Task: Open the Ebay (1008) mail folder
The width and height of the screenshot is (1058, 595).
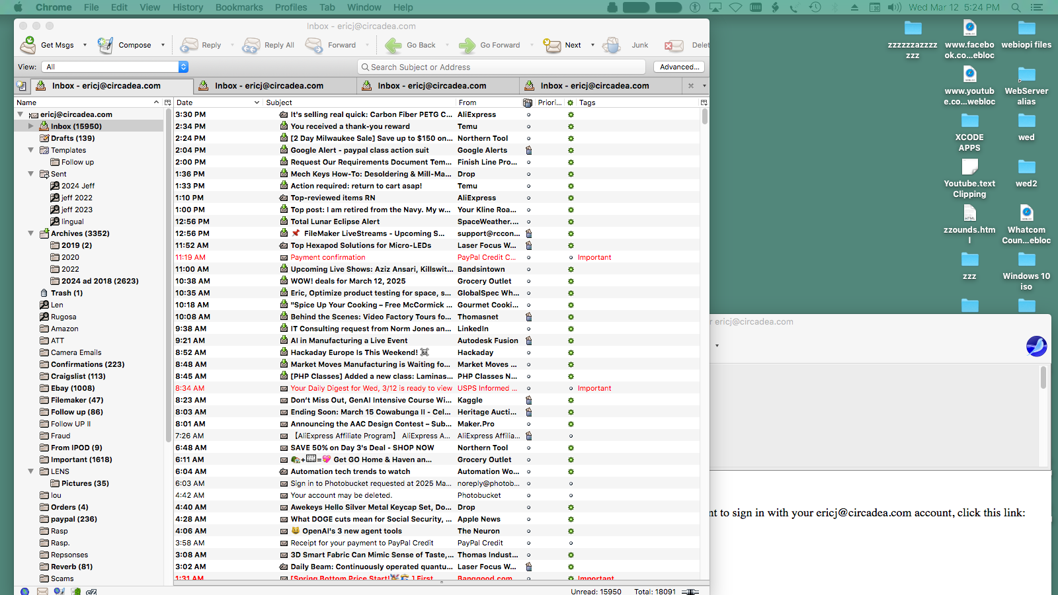Action: [73, 389]
